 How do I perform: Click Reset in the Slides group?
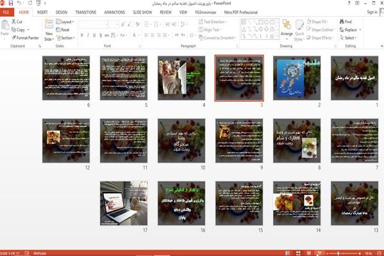63,30
